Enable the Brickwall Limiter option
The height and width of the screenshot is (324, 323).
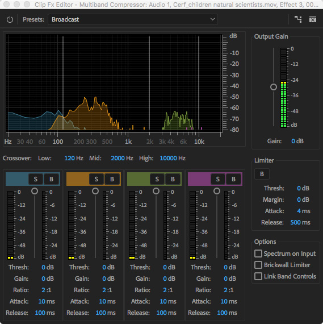[x=258, y=265]
